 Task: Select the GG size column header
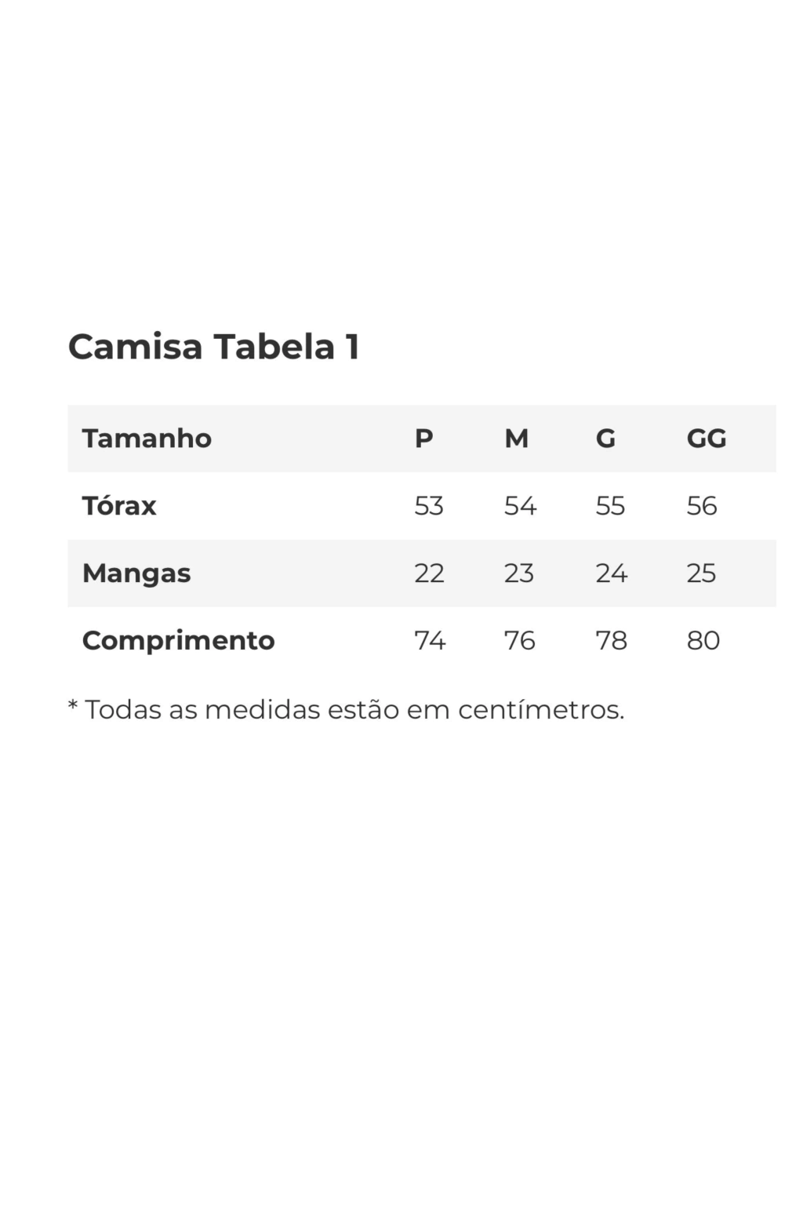tap(706, 439)
